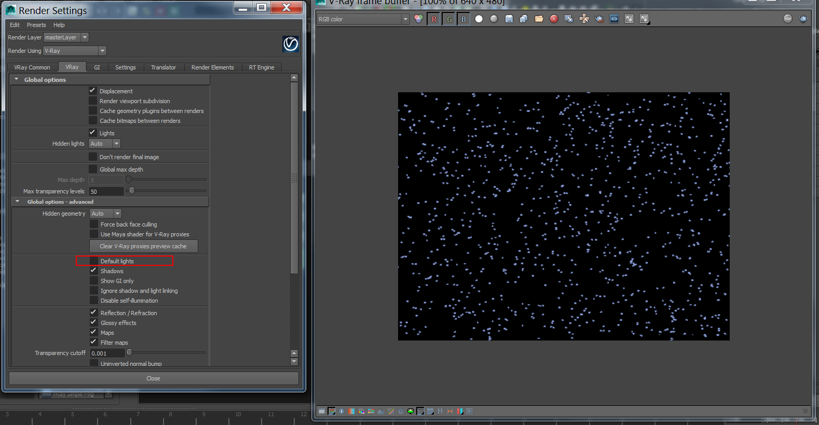Enable Global max depth checkbox
819x425 pixels.
[93, 169]
